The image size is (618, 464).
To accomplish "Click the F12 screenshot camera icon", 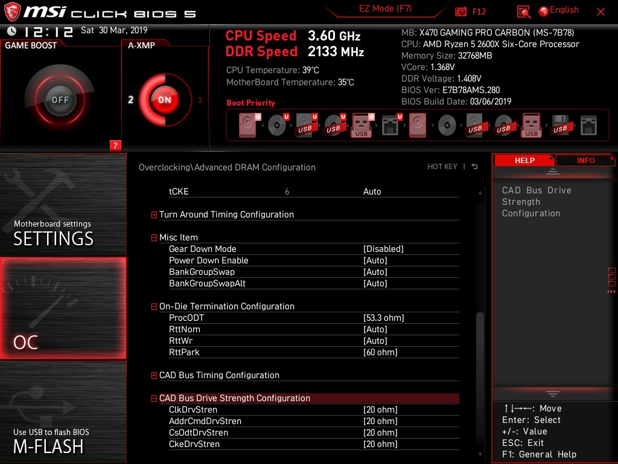I will click(x=460, y=12).
